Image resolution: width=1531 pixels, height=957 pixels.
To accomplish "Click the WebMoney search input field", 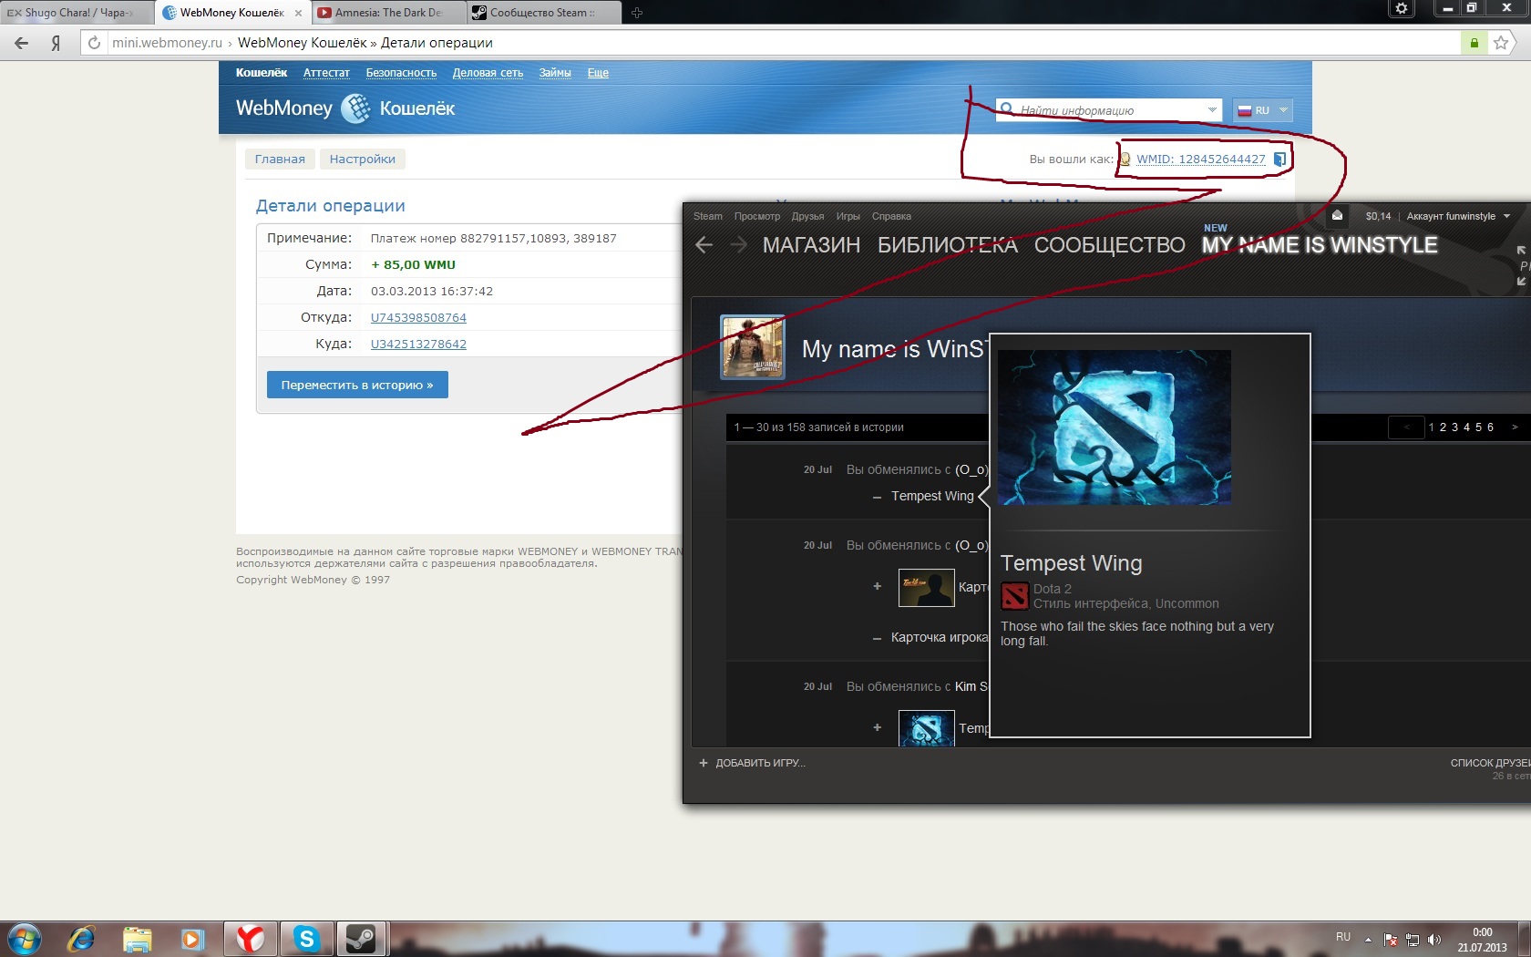I will pyautogui.click(x=1110, y=110).
